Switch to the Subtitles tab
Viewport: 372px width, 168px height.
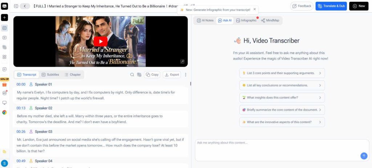(x=50, y=75)
